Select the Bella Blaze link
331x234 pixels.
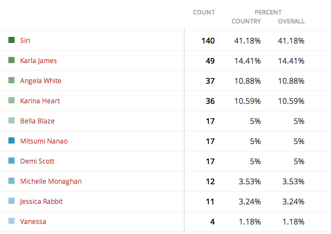click(x=37, y=121)
